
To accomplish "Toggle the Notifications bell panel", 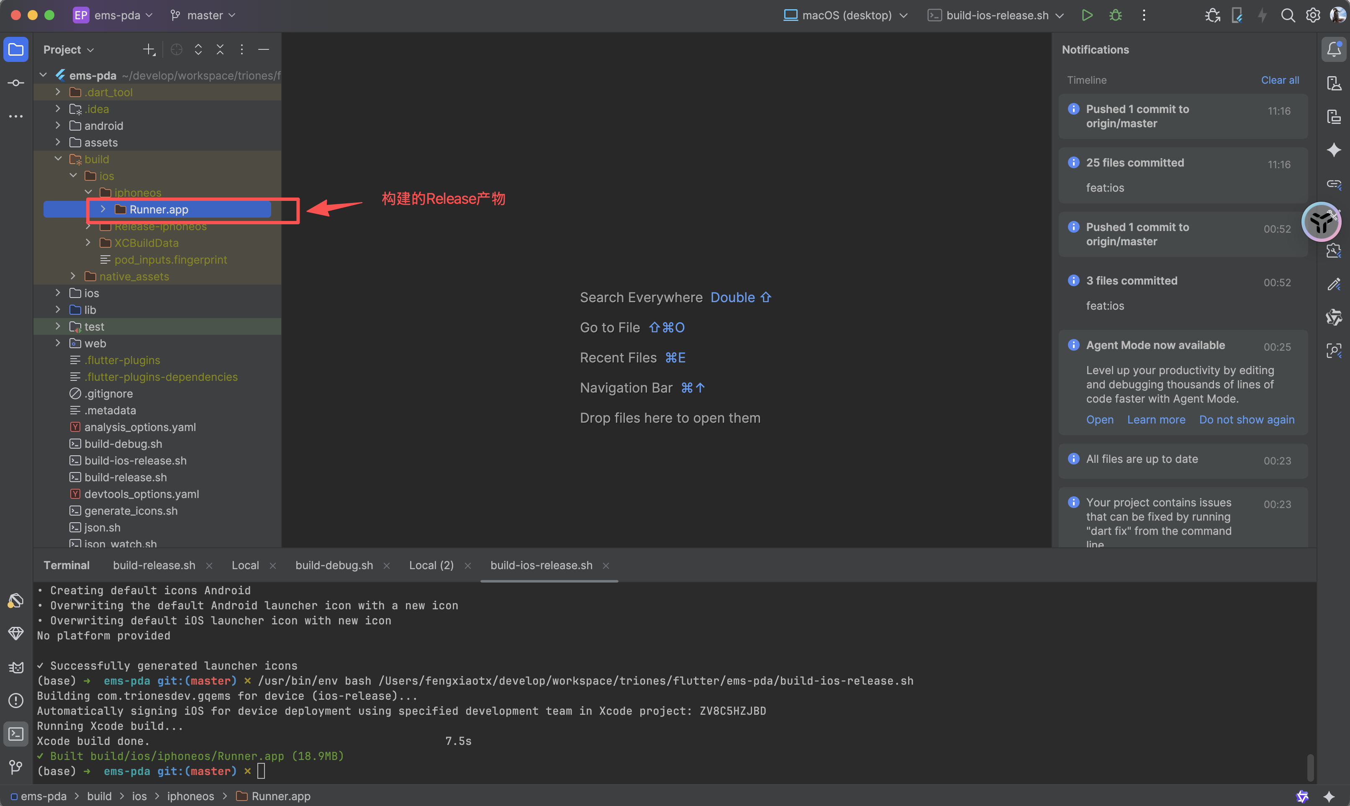I will [x=1334, y=49].
